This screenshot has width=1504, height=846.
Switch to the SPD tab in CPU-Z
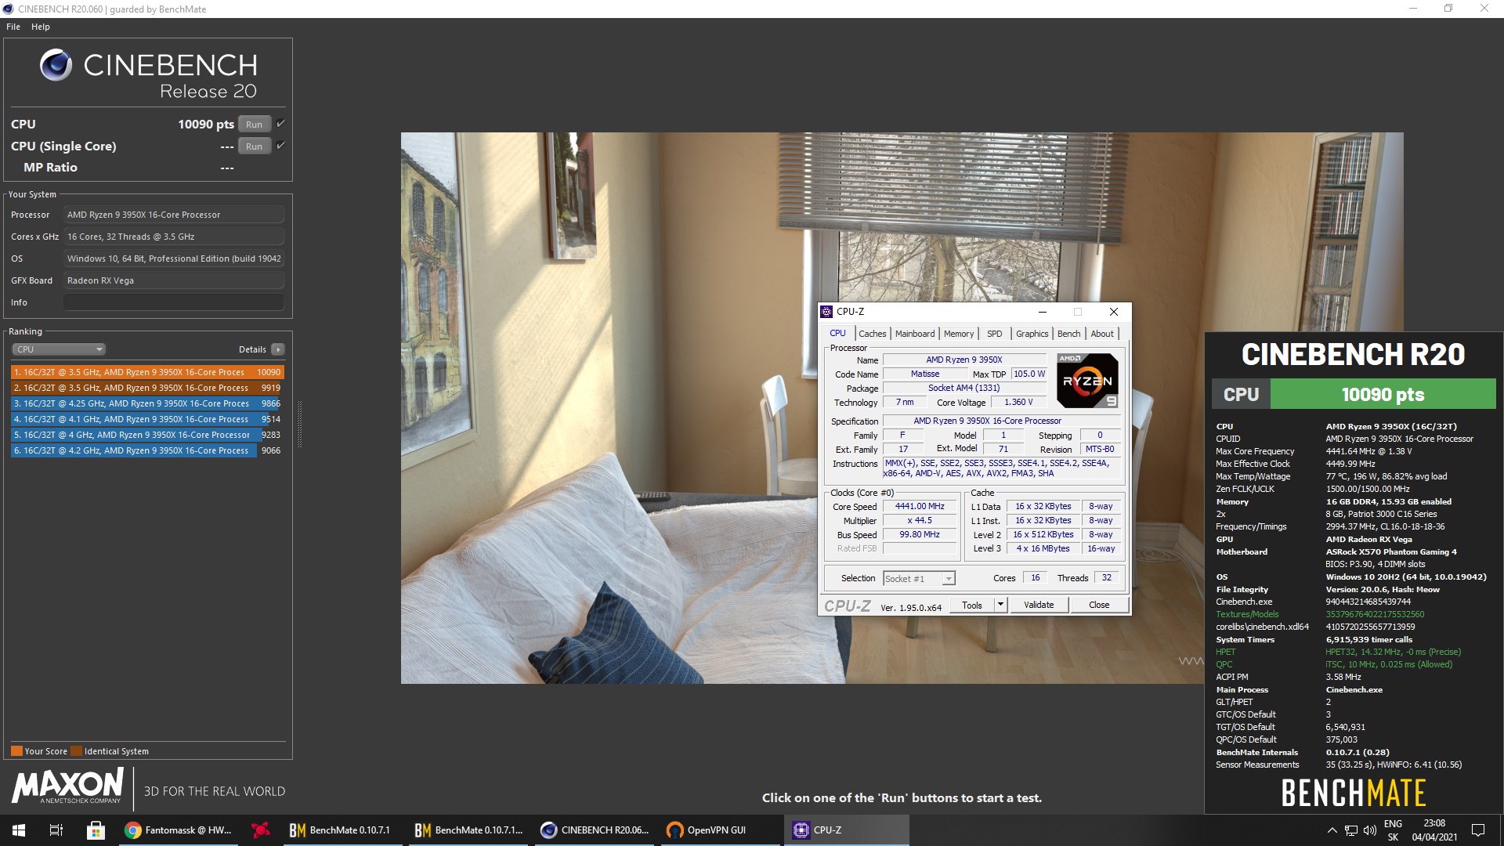click(x=994, y=334)
